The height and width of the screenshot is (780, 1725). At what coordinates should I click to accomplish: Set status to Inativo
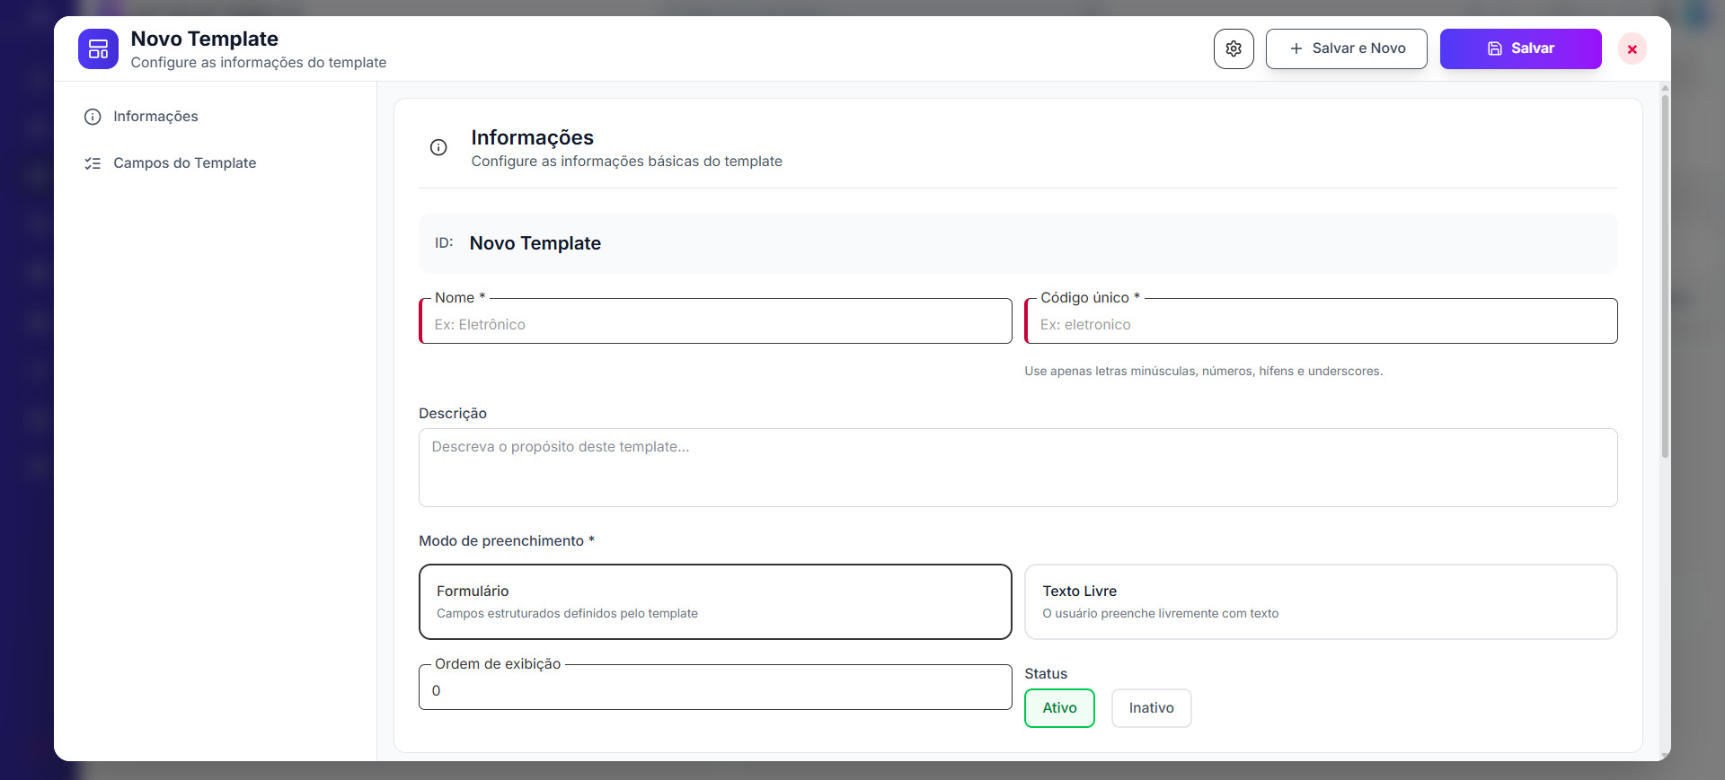[1151, 708]
